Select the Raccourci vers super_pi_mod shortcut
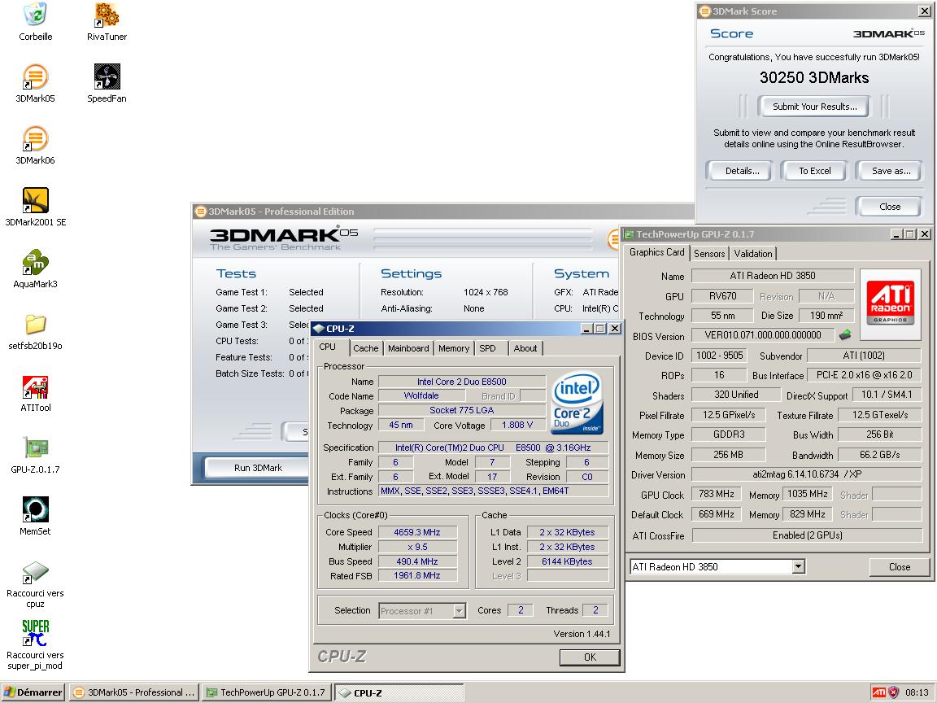The height and width of the screenshot is (703, 937). [35, 634]
